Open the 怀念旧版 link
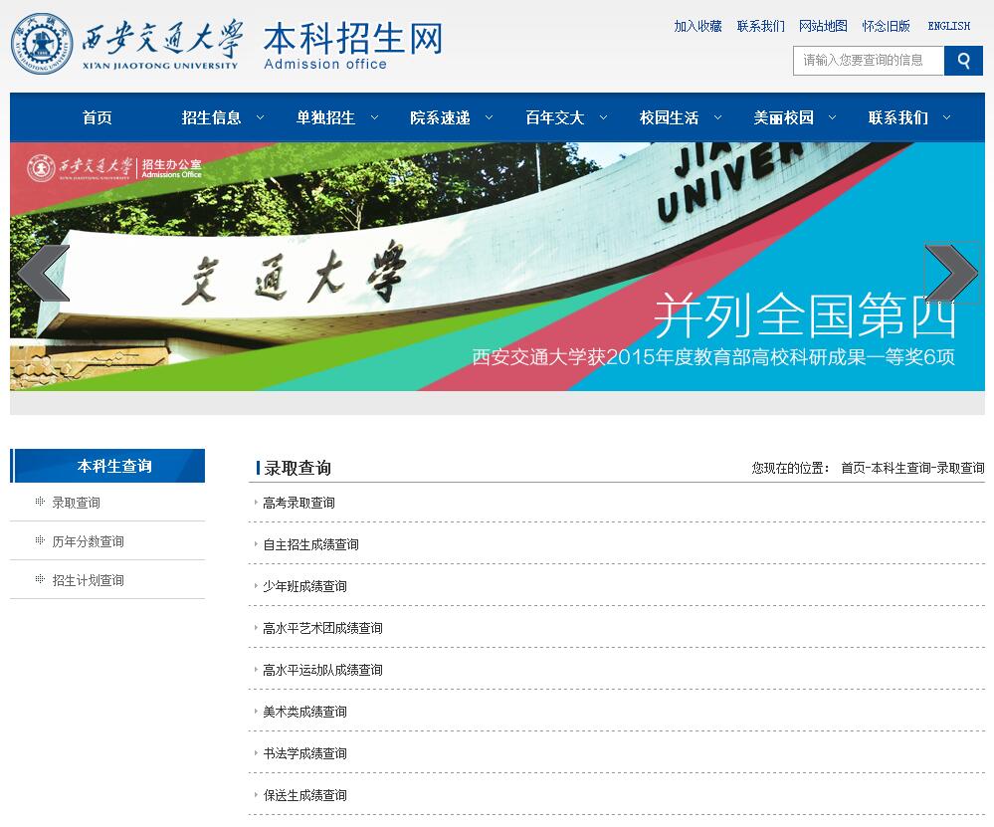Screen dimensions: 994x827 click(x=886, y=26)
